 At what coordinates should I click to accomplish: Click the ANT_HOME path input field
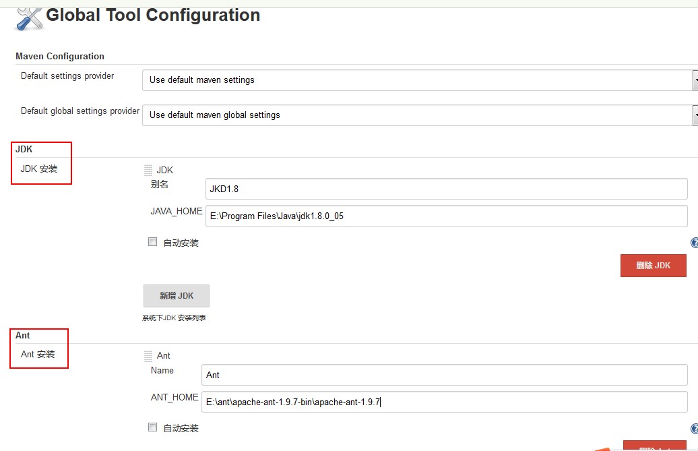pyautogui.click(x=444, y=402)
